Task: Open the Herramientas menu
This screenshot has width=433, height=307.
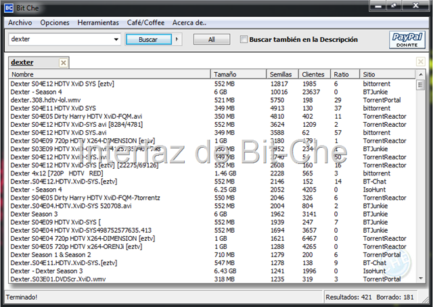Action: pos(98,22)
